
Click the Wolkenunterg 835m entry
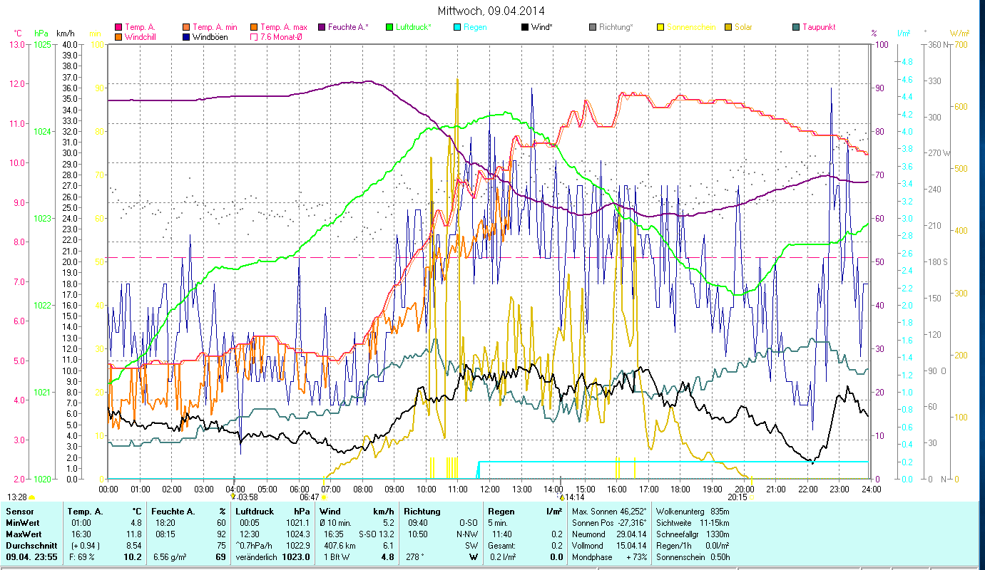coord(693,512)
